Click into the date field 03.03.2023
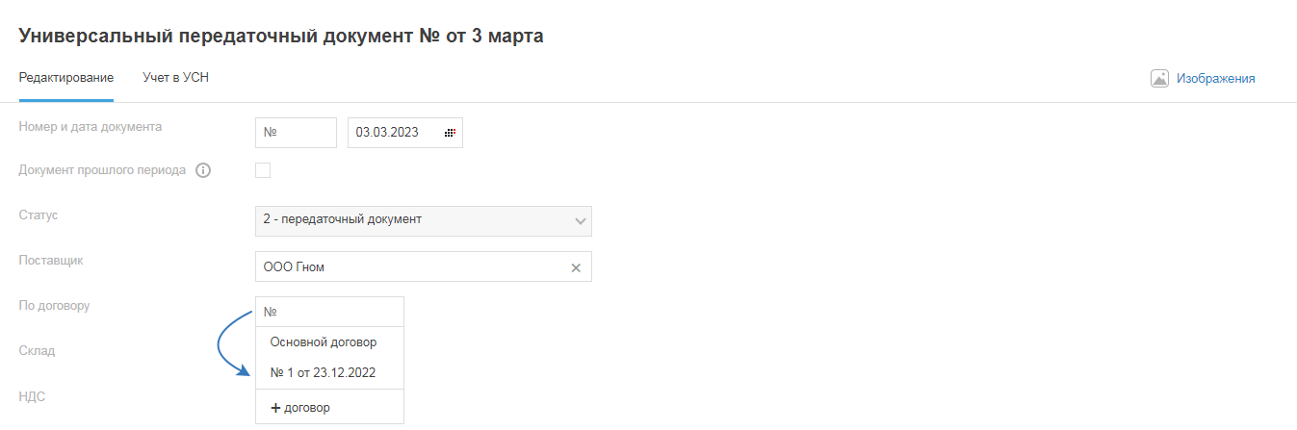Screen dimensions: 1297x430 pos(395,133)
